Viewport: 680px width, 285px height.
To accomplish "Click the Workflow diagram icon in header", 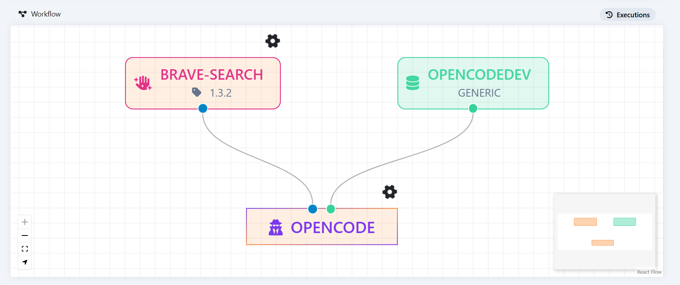I will coord(23,14).
